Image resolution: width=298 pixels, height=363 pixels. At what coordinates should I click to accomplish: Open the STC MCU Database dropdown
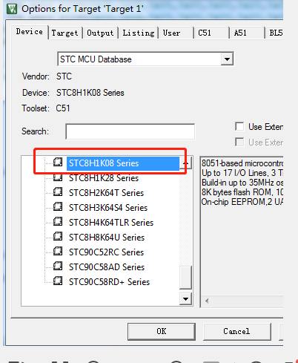pyautogui.click(x=227, y=59)
